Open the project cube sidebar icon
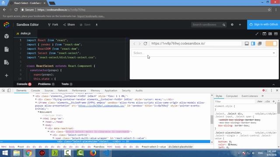 pyautogui.click(x=7, y=36)
